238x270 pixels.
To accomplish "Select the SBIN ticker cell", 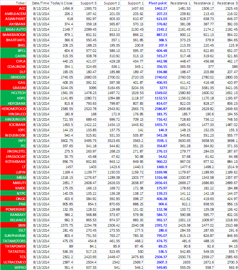I will 13,225.
